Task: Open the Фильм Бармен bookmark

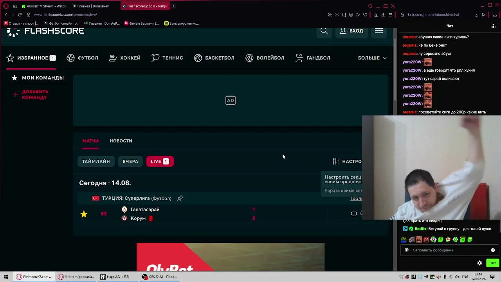Action: 142,23
